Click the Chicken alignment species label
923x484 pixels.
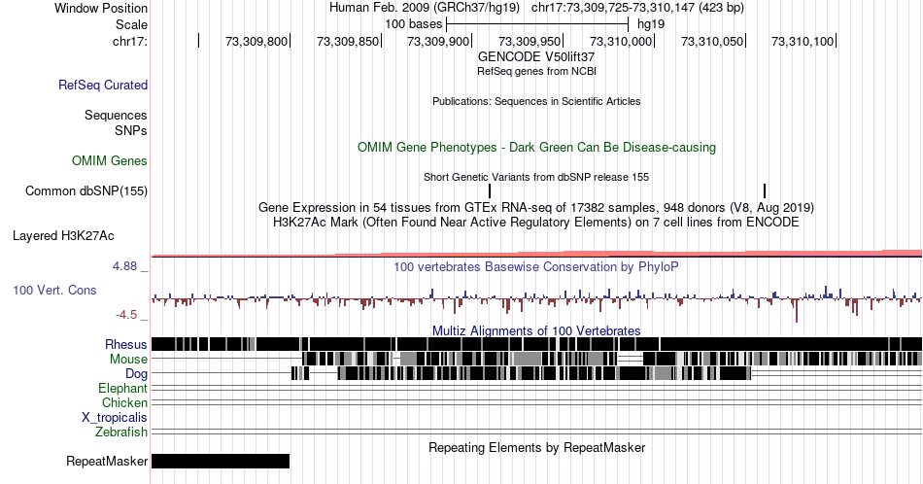pos(124,402)
